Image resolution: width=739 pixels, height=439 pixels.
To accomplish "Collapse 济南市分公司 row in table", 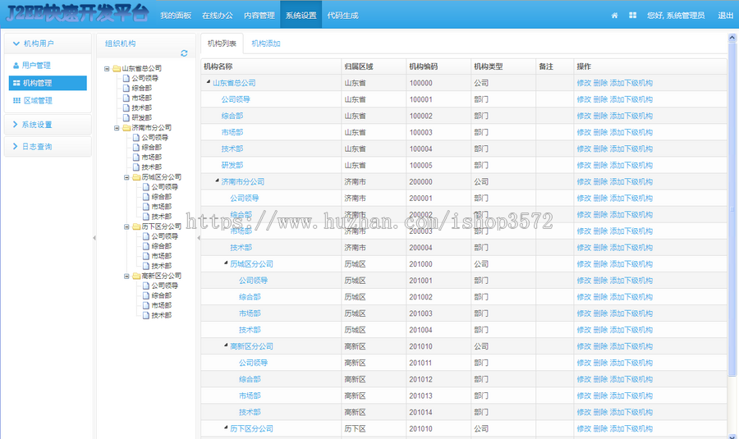I will click(x=218, y=181).
